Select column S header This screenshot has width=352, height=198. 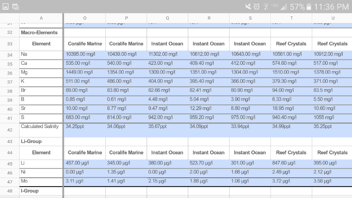(250, 18)
